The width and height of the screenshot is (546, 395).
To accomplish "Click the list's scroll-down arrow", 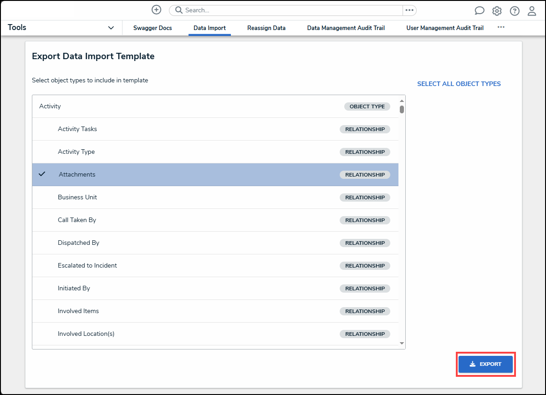I will click(x=401, y=344).
